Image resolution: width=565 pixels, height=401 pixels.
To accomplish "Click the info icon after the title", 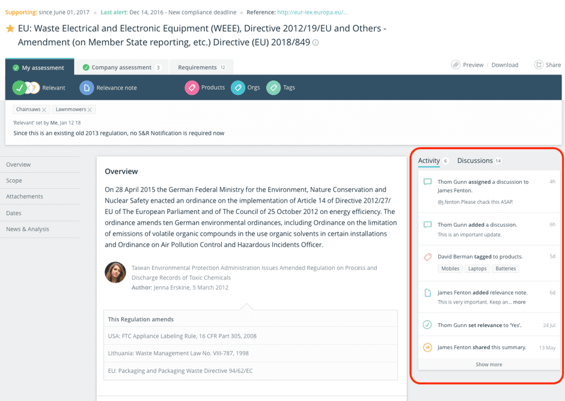I will coord(316,43).
